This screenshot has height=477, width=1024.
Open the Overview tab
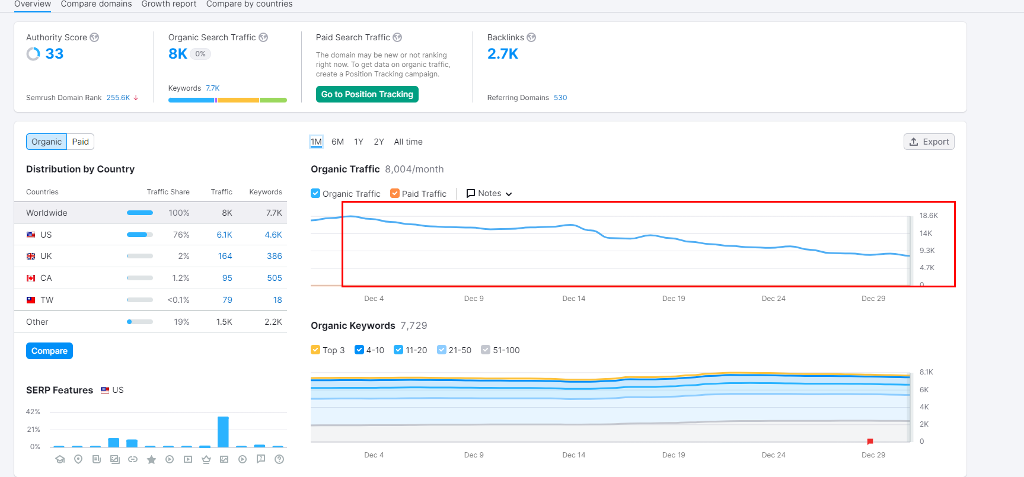click(x=33, y=4)
